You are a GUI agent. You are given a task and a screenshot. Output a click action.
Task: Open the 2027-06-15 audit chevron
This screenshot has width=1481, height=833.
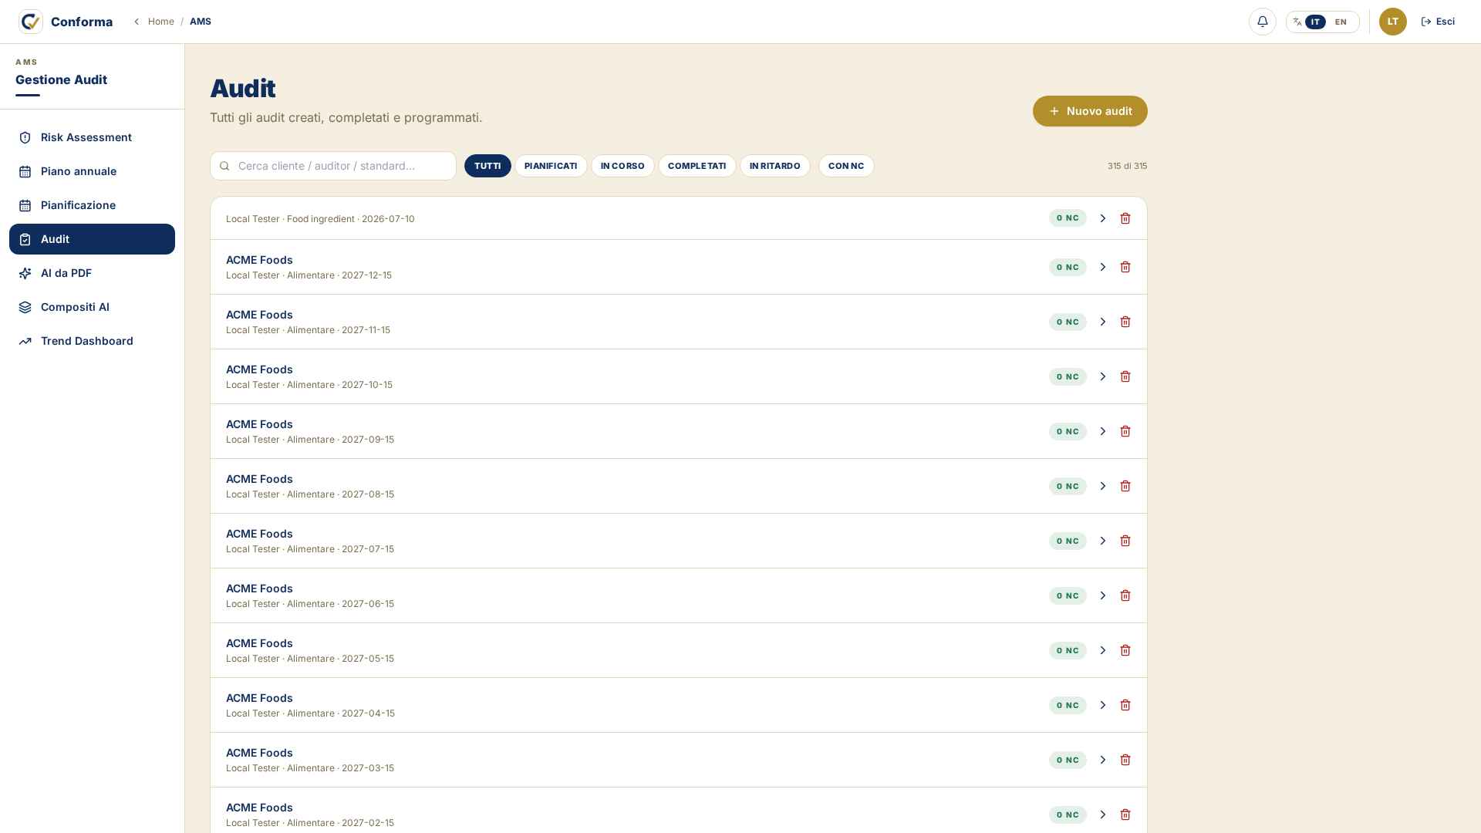[1102, 595]
